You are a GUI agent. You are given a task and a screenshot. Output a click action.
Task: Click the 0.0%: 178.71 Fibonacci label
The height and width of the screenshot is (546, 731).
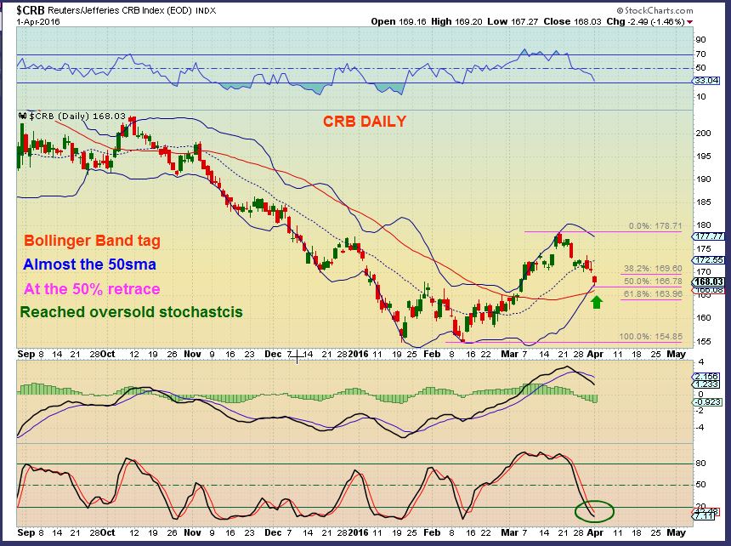point(655,226)
